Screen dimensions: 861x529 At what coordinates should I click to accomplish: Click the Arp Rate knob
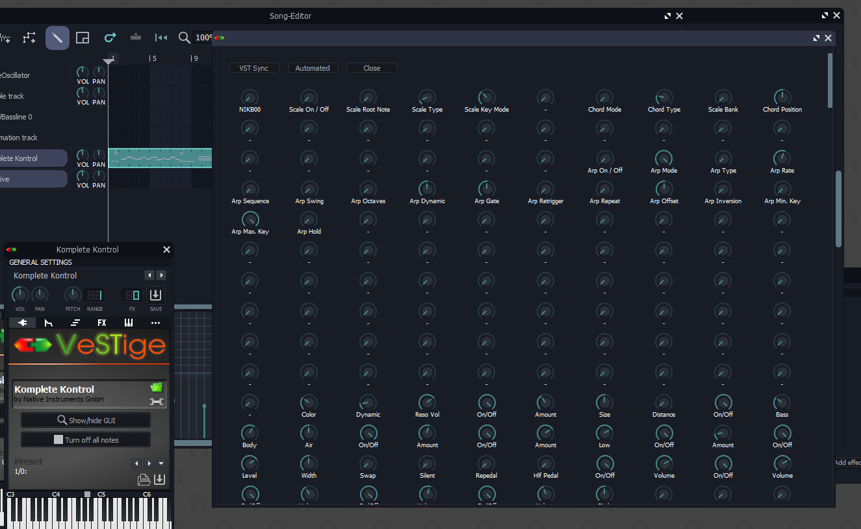tap(782, 159)
